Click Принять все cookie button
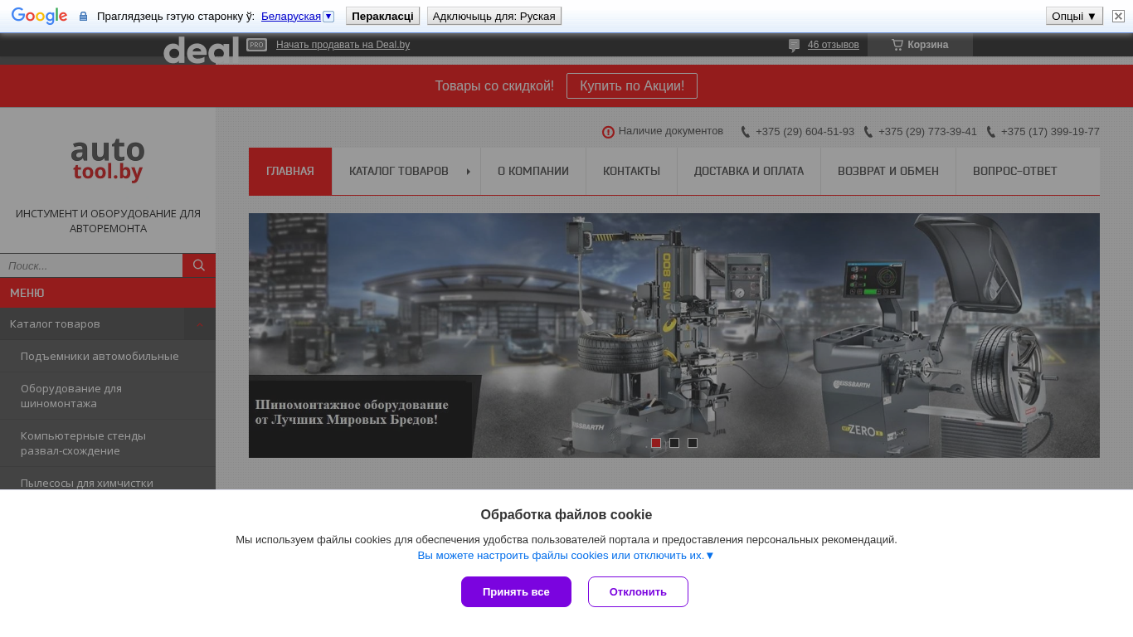The height and width of the screenshot is (637, 1133). click(x=516, y=592)
